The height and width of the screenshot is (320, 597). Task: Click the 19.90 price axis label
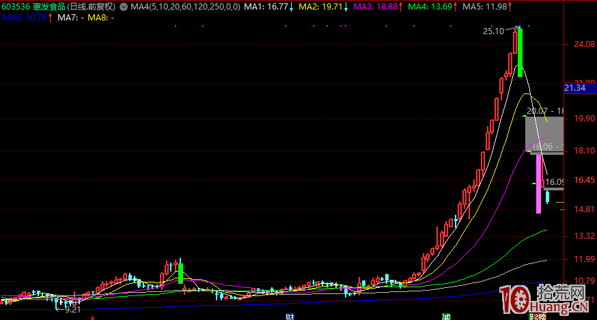[x=585, y=119]
